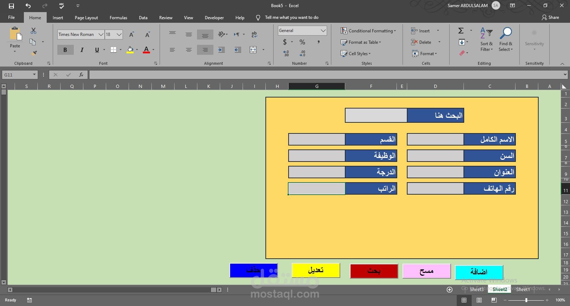The image size is (570, 306).
Task: Toggle Bold formatting button
Action: coord(65,50)
